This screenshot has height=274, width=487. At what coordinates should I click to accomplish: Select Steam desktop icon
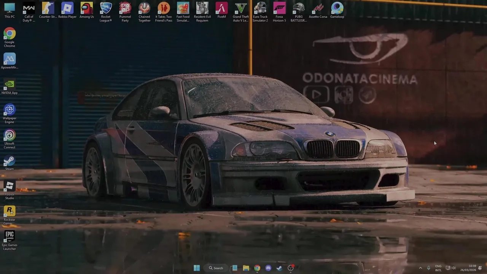point(10,163)
